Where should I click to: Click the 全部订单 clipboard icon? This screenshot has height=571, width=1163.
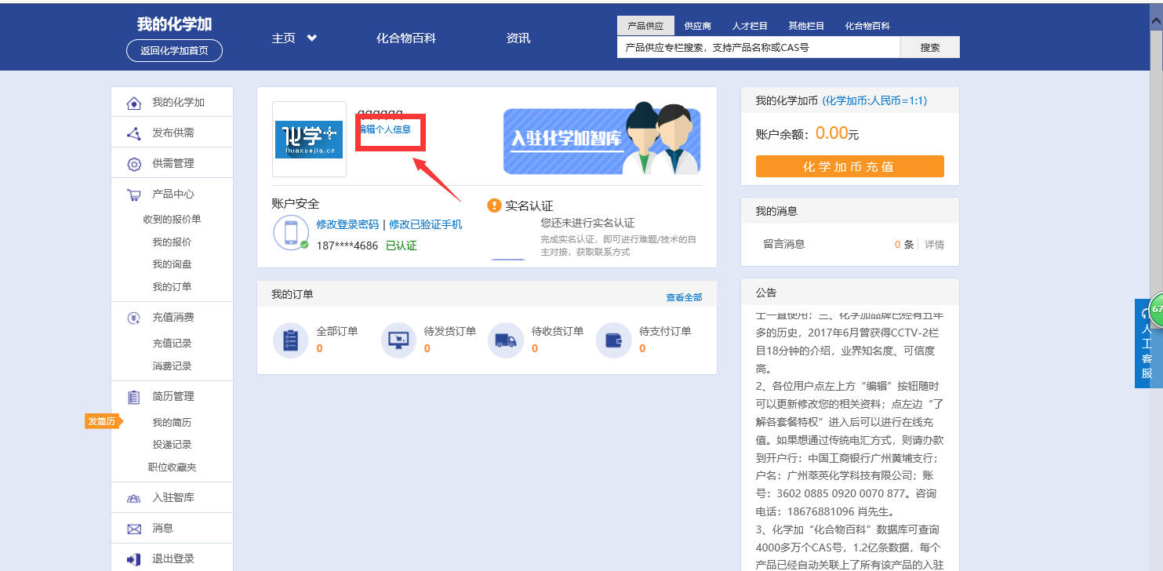tap(290, 340)
